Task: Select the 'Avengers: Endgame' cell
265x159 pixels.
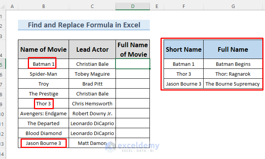Action: tap(43, 113)
